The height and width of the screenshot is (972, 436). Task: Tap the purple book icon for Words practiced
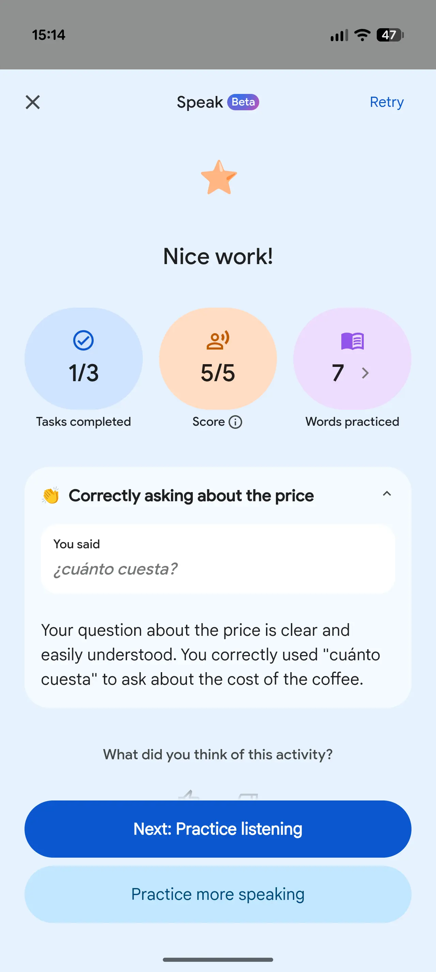pyautogui.click(x=352, y=341)
